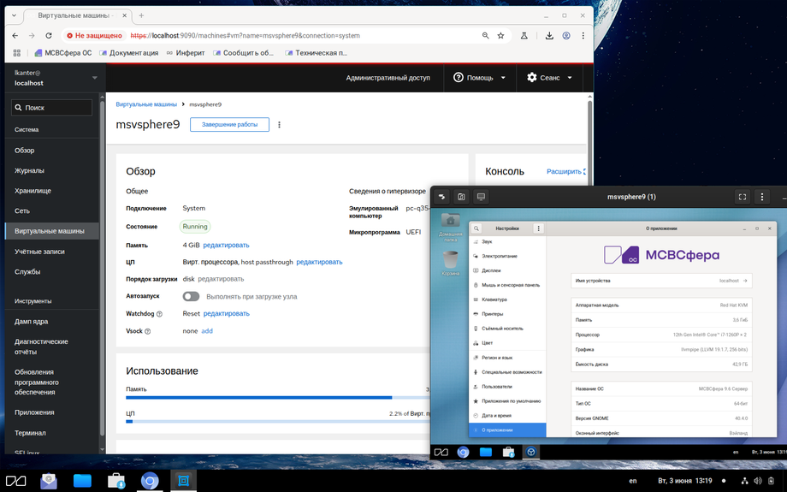Open the browser downloads icon
Viewport: 787px width, 492px height.
549,36
